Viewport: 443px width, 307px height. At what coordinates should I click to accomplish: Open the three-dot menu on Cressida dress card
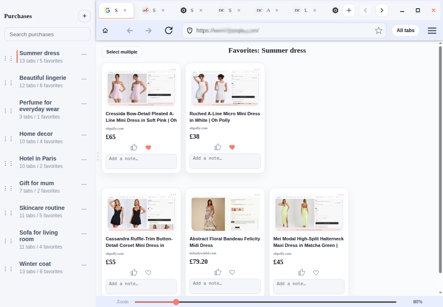coord(173,69)
